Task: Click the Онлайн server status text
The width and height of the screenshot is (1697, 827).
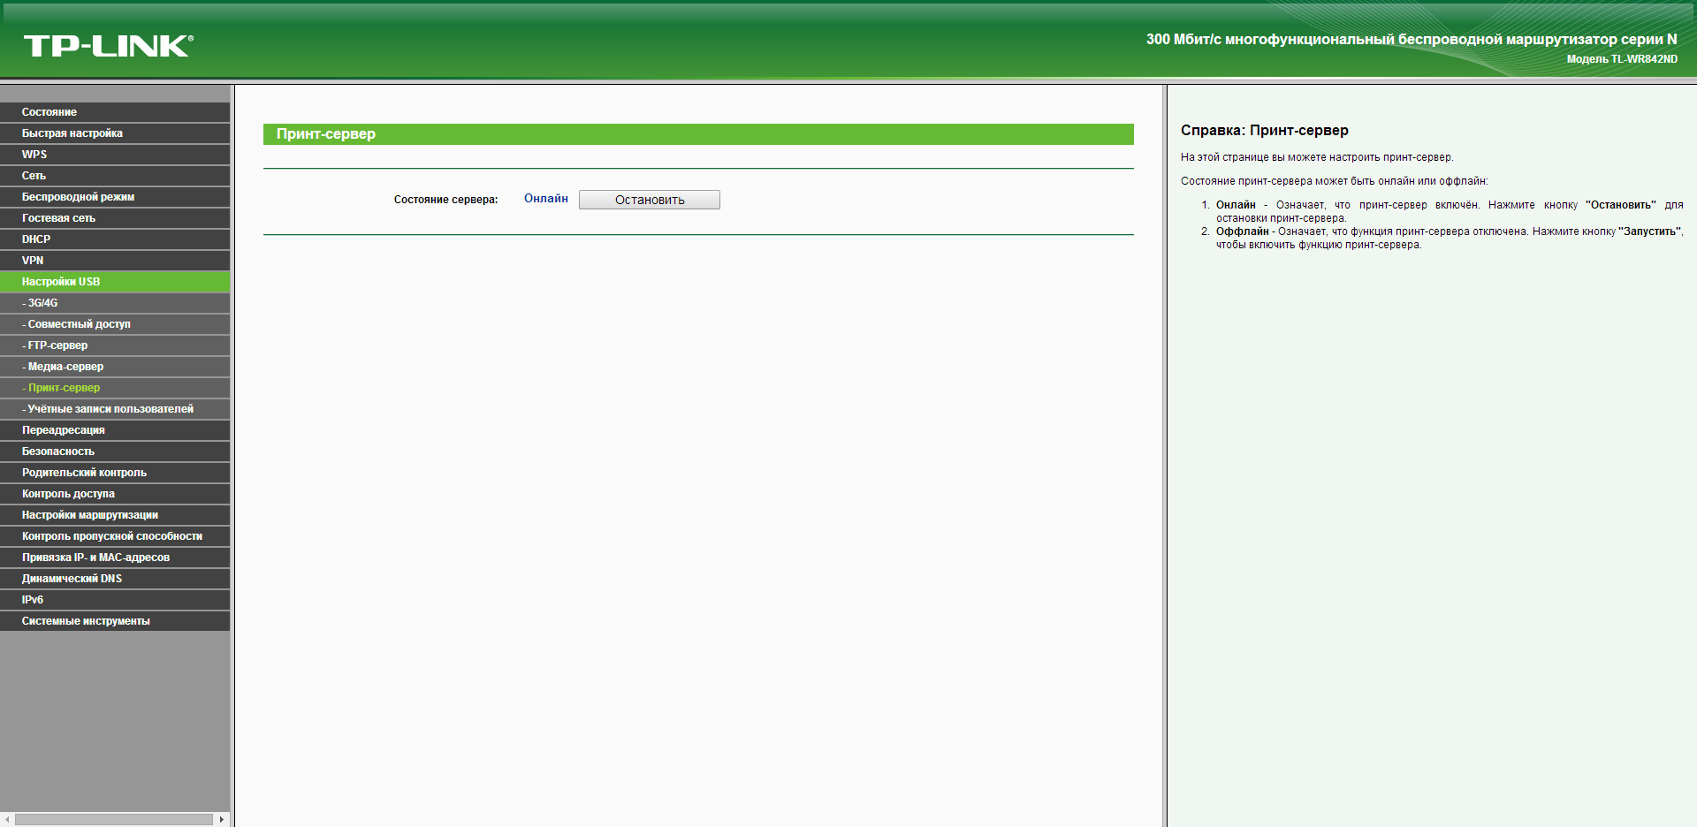Action: [546, 199]
